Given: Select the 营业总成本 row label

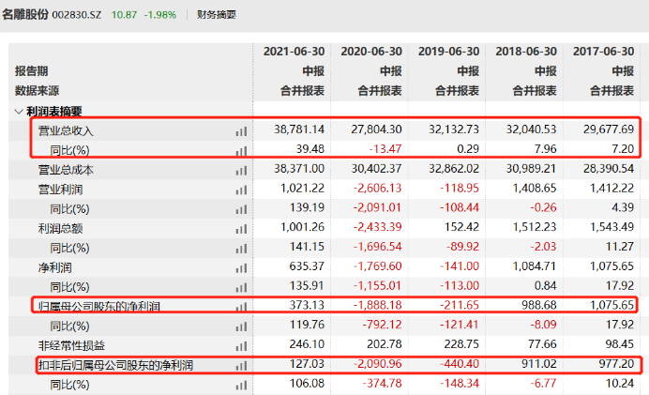Looking at the screenshot, I should point(66,170).
